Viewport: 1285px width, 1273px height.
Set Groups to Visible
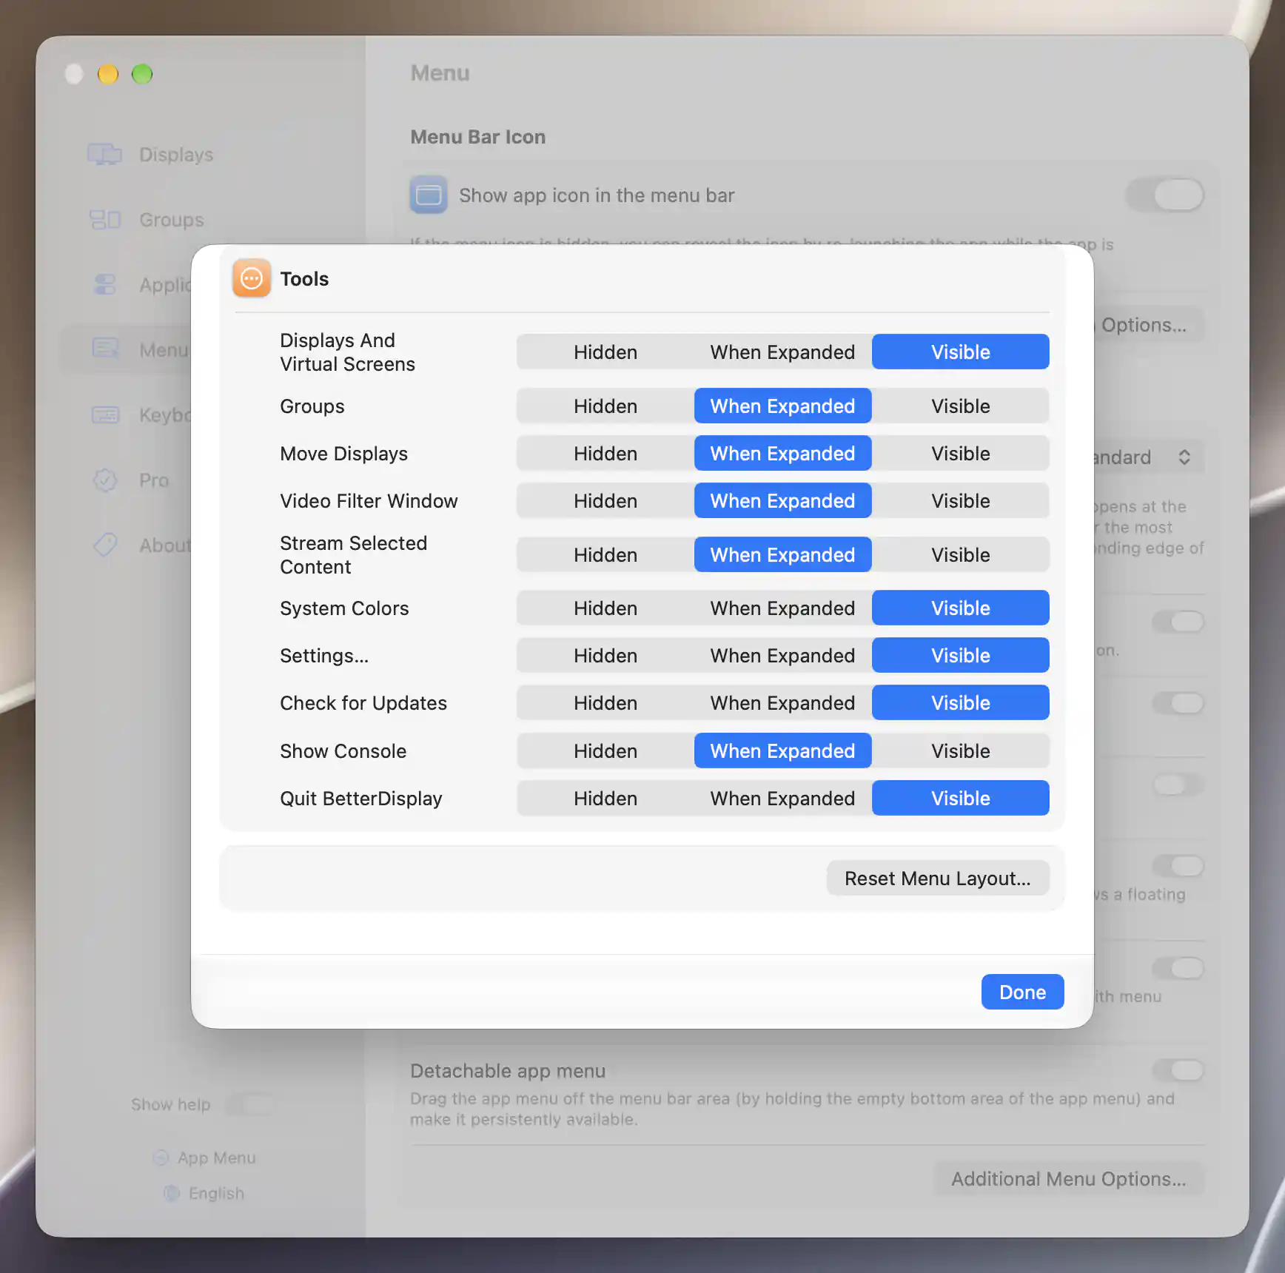960,406
